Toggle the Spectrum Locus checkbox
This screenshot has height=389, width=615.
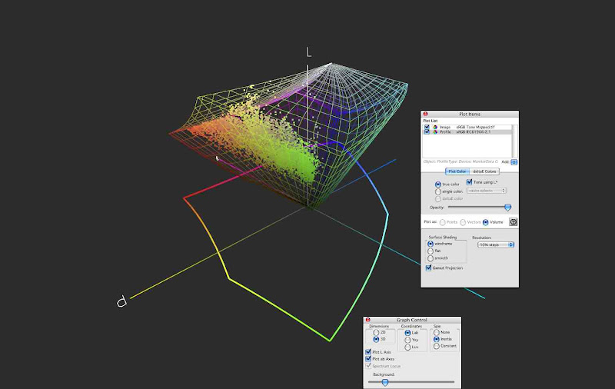368,366
